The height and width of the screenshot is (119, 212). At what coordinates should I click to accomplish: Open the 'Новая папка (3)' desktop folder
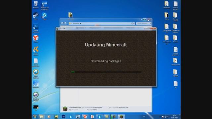[167, 28]
